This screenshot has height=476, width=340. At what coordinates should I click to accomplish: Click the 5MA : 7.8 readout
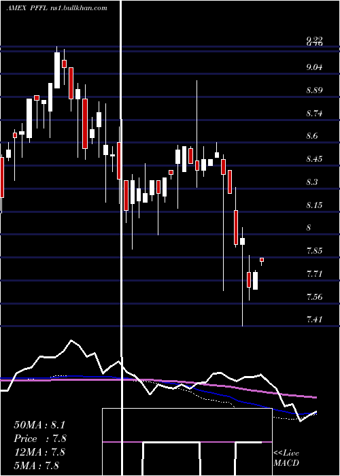click(37, 465)
